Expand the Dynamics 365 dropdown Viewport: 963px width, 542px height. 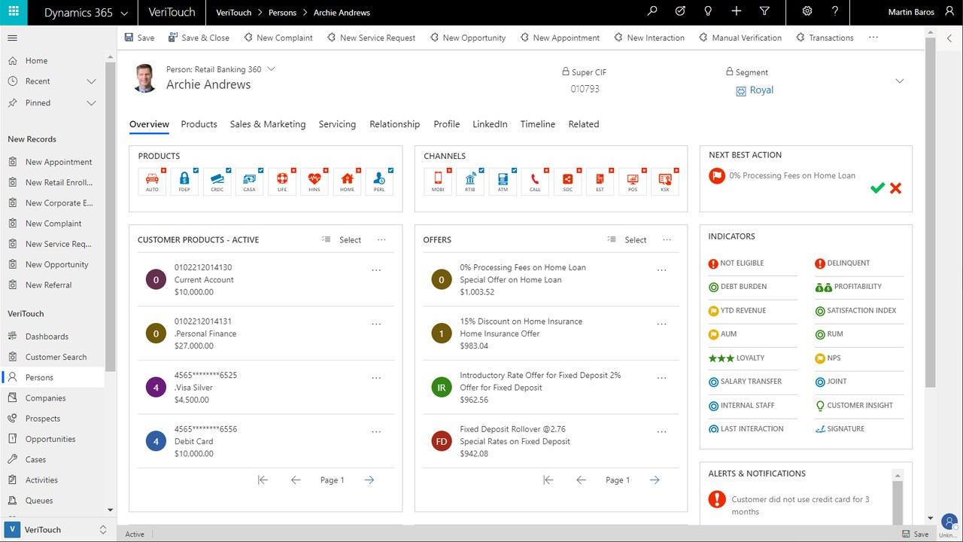coord(124,12)
